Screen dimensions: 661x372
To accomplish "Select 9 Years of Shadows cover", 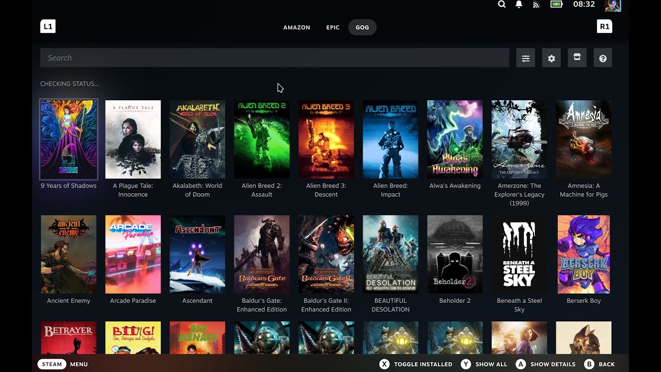I will click(69, 139).
